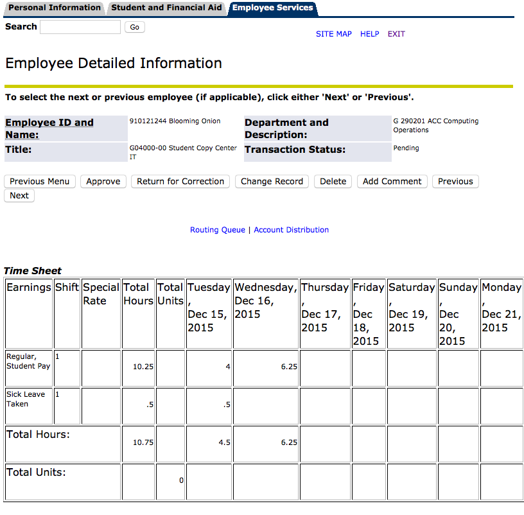
Task: Delete the time sheet record
Action: (x=333, y=182)
